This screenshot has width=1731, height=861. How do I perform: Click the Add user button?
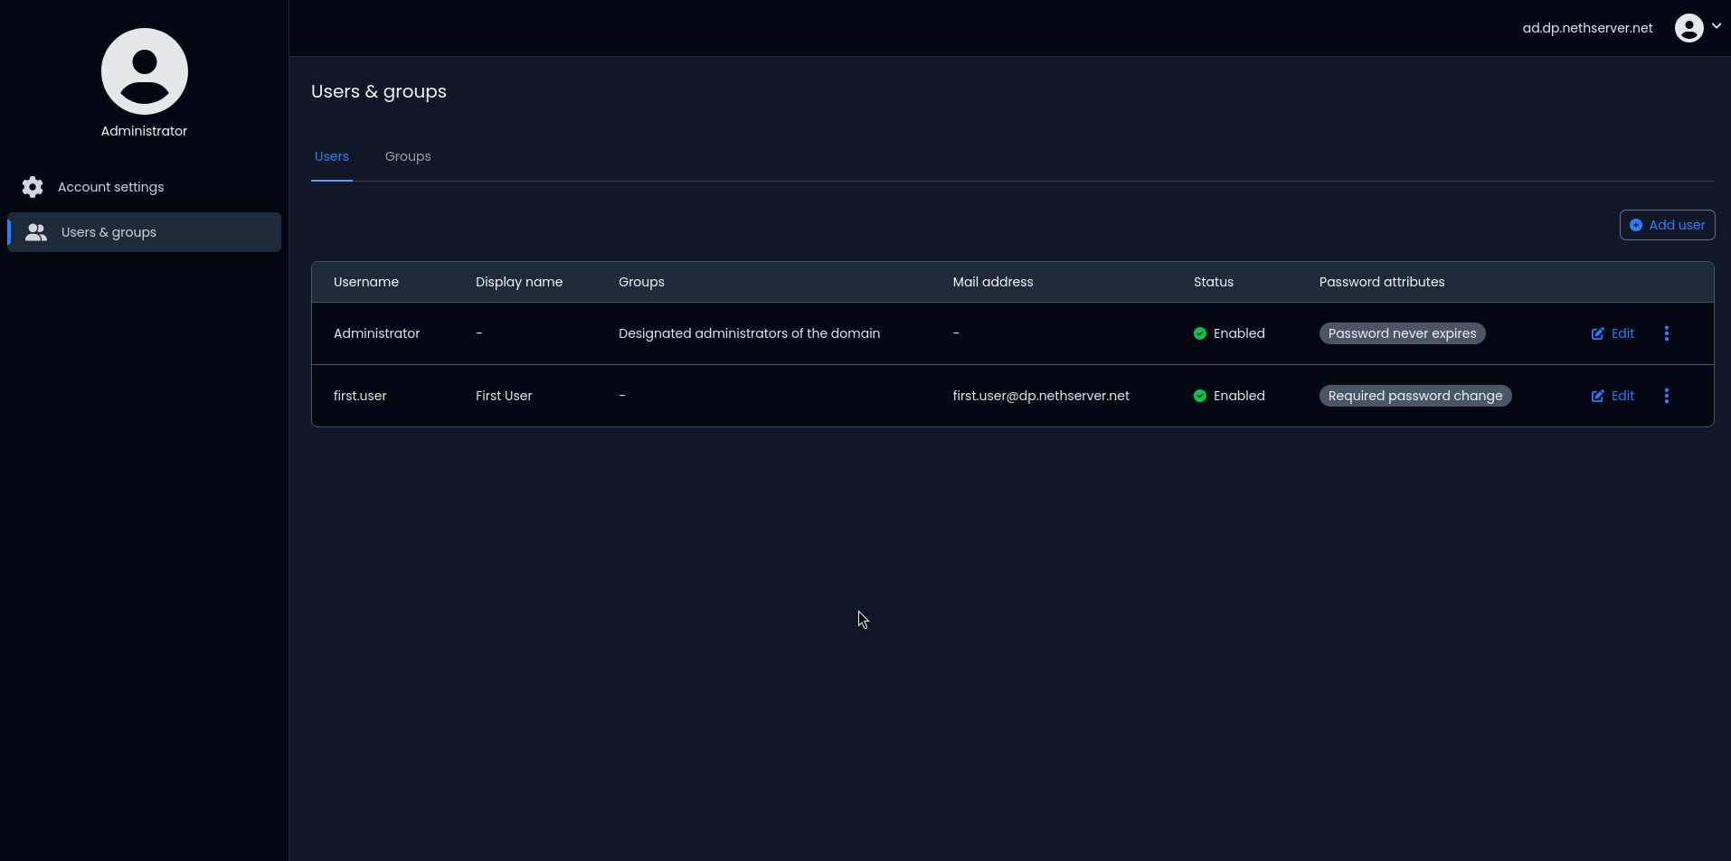coord(1667,225)
